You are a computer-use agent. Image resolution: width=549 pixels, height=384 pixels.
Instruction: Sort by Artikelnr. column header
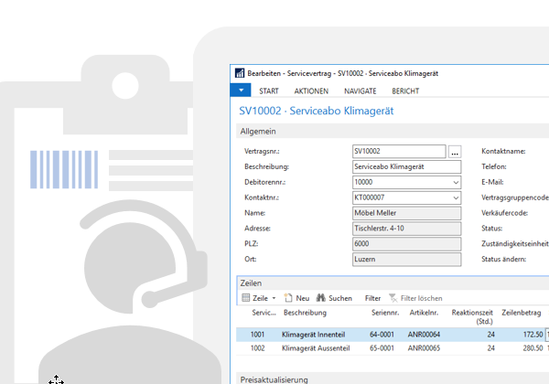424,313
